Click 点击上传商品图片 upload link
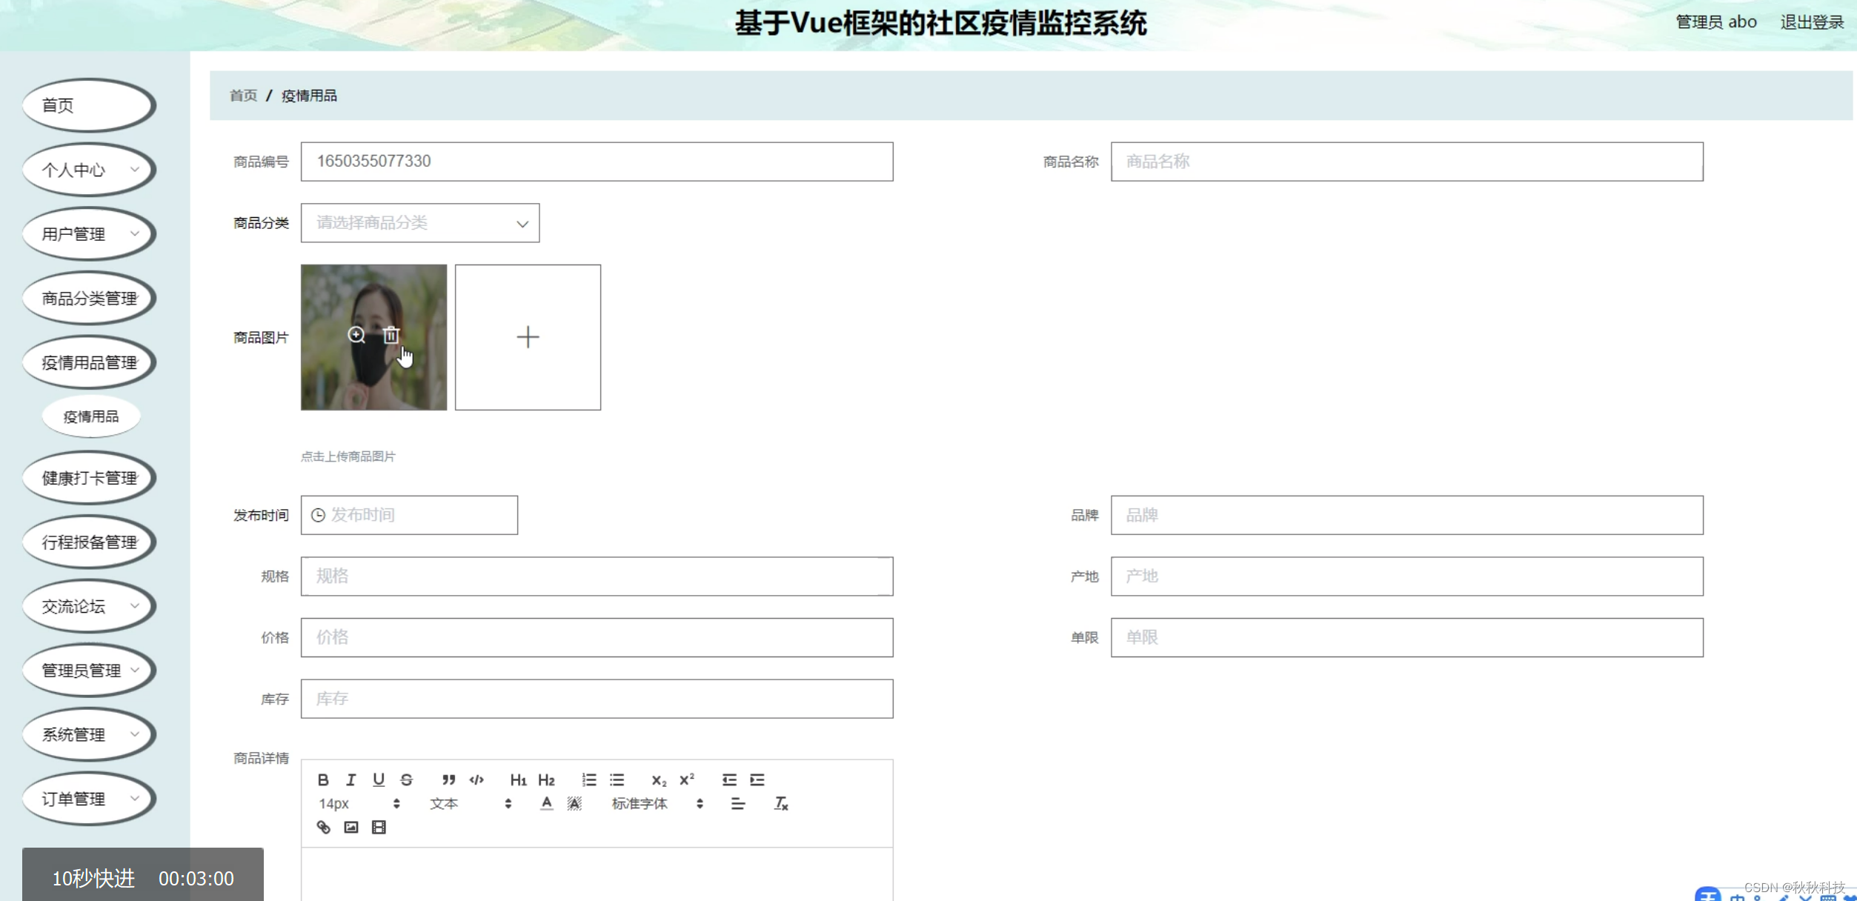 tap(348, 456)
